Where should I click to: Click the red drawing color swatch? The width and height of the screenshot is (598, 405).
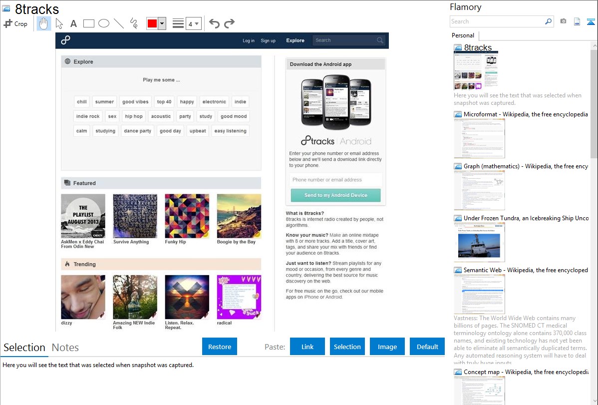[152, 23]
